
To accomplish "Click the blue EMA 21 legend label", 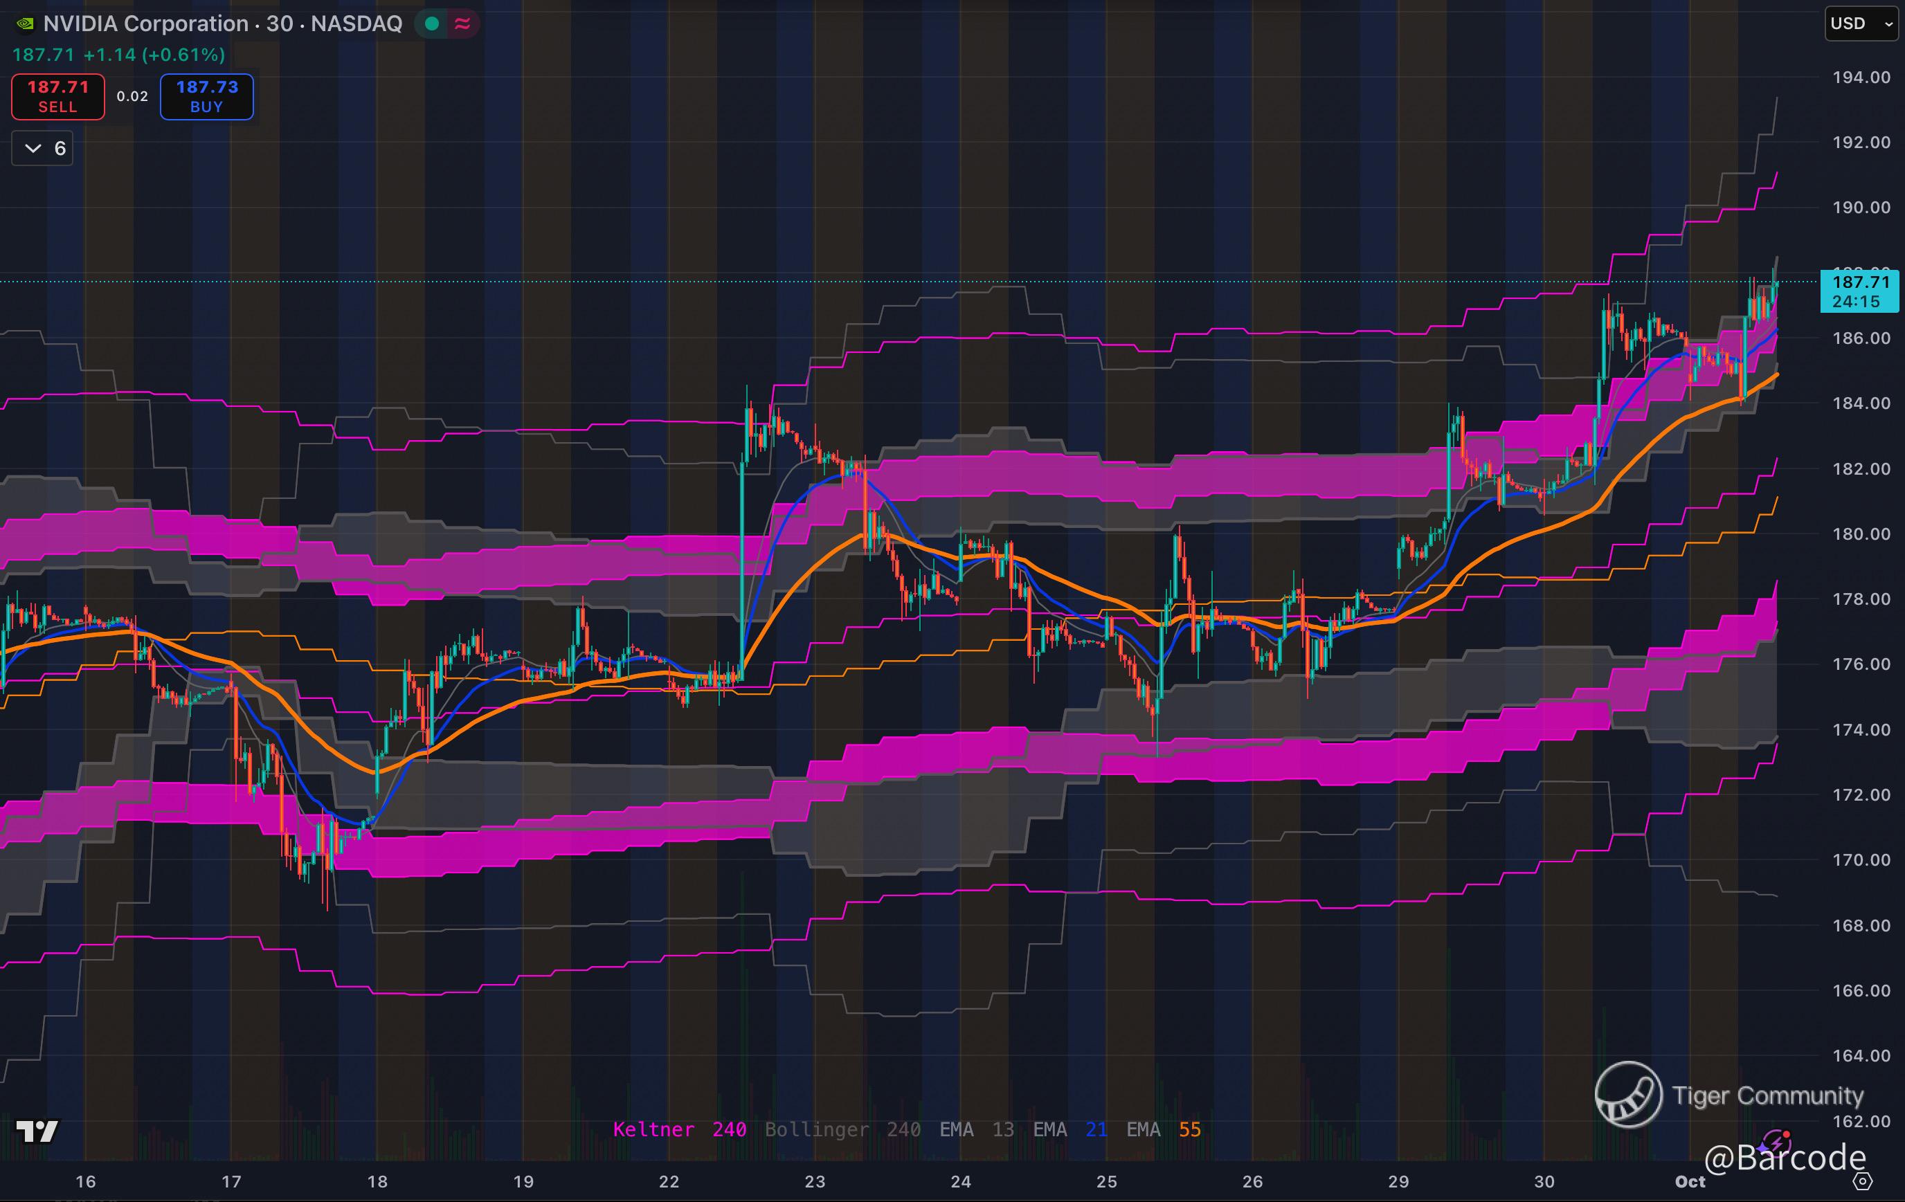I will (1069, 1129).
